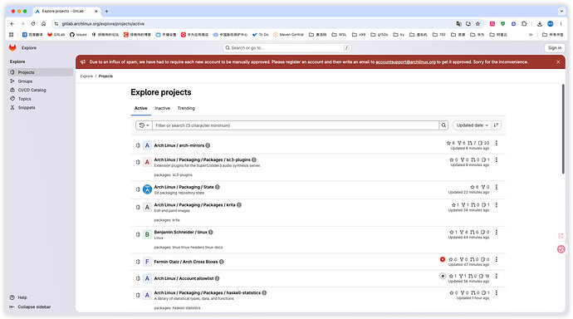
Task: Go back with the browser back arrow
Action: [12, 24]
